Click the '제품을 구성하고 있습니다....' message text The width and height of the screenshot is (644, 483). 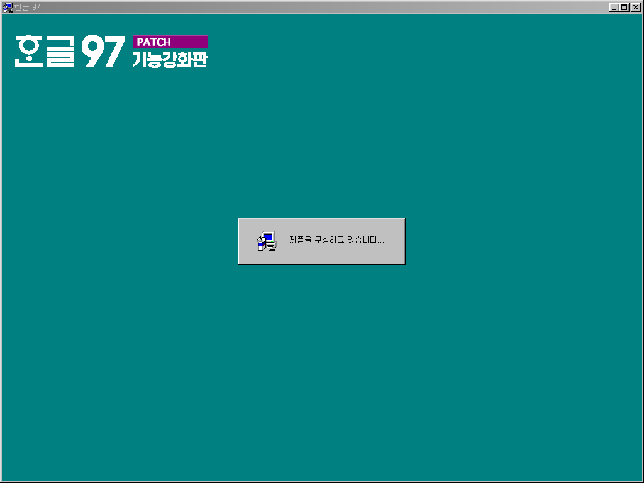point(338,240)
